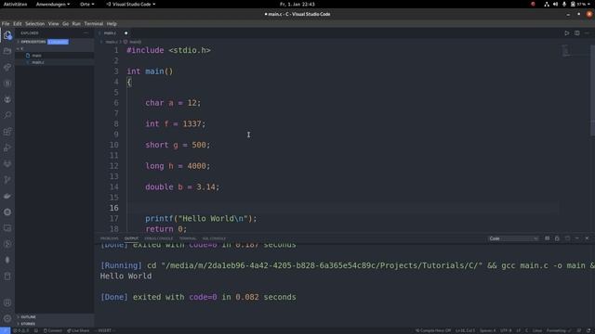Click the Ln/Col cursor position indicator
595x334 pixels.
click(x=465, y=330)
